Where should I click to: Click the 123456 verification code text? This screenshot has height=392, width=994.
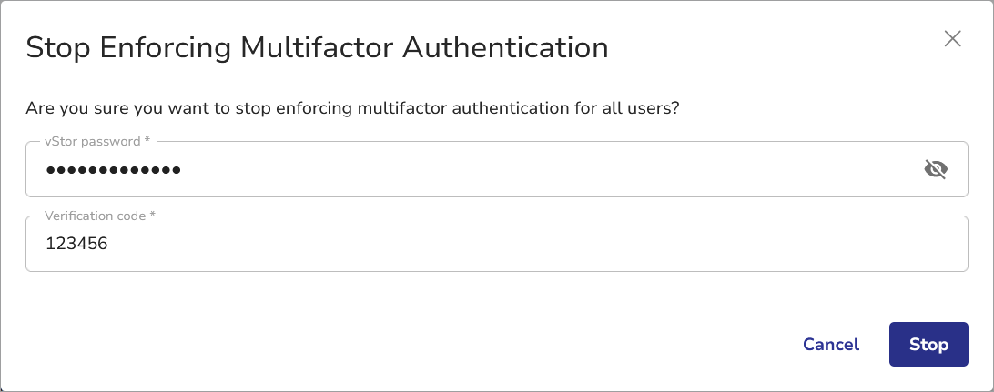77,244
